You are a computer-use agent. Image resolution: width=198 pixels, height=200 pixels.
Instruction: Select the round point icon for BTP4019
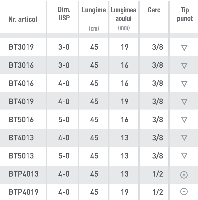(184, 192)
